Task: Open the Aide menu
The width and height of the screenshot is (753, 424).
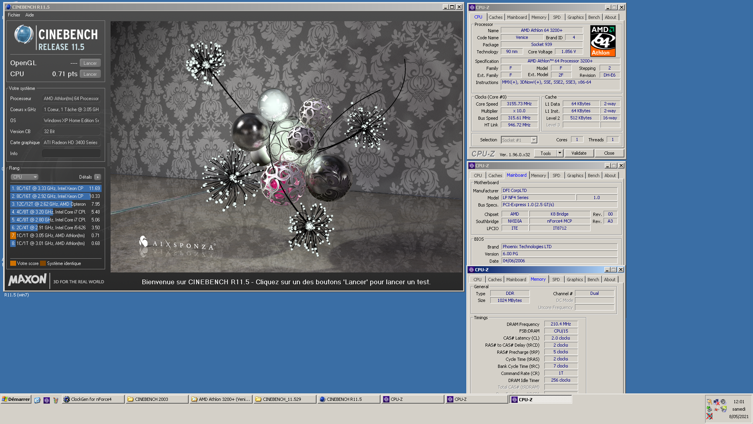Action: coord(30,15)
